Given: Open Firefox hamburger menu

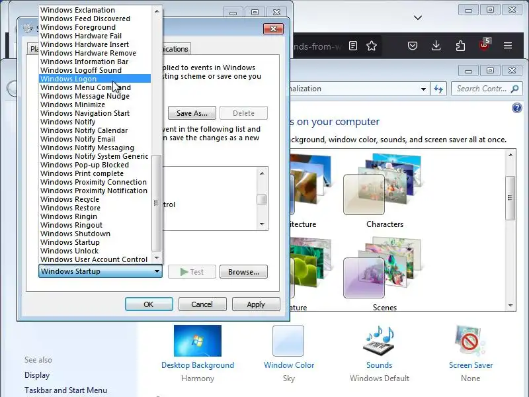Looking at the screenshot, I should [x=507, y=46].
